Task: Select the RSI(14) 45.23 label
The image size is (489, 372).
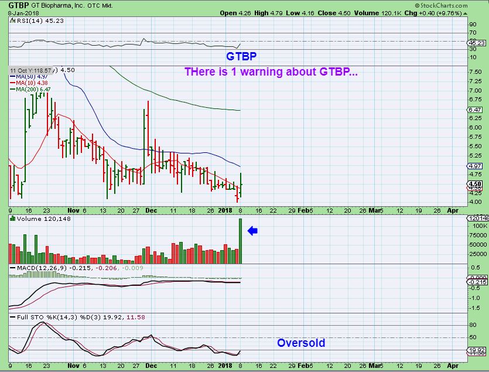Action: (x=40, y=21)
